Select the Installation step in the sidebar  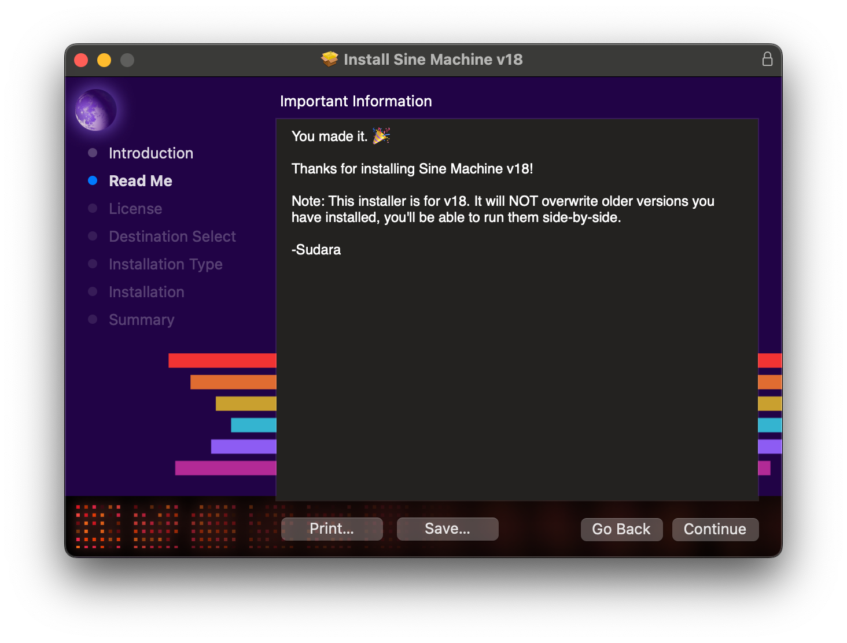click(146, 291)
